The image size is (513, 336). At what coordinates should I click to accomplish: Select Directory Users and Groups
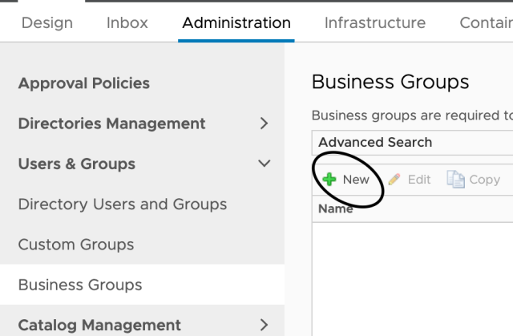123,204
